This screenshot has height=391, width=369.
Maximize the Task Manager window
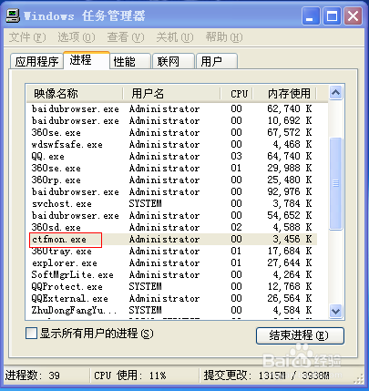click(332, 15)
